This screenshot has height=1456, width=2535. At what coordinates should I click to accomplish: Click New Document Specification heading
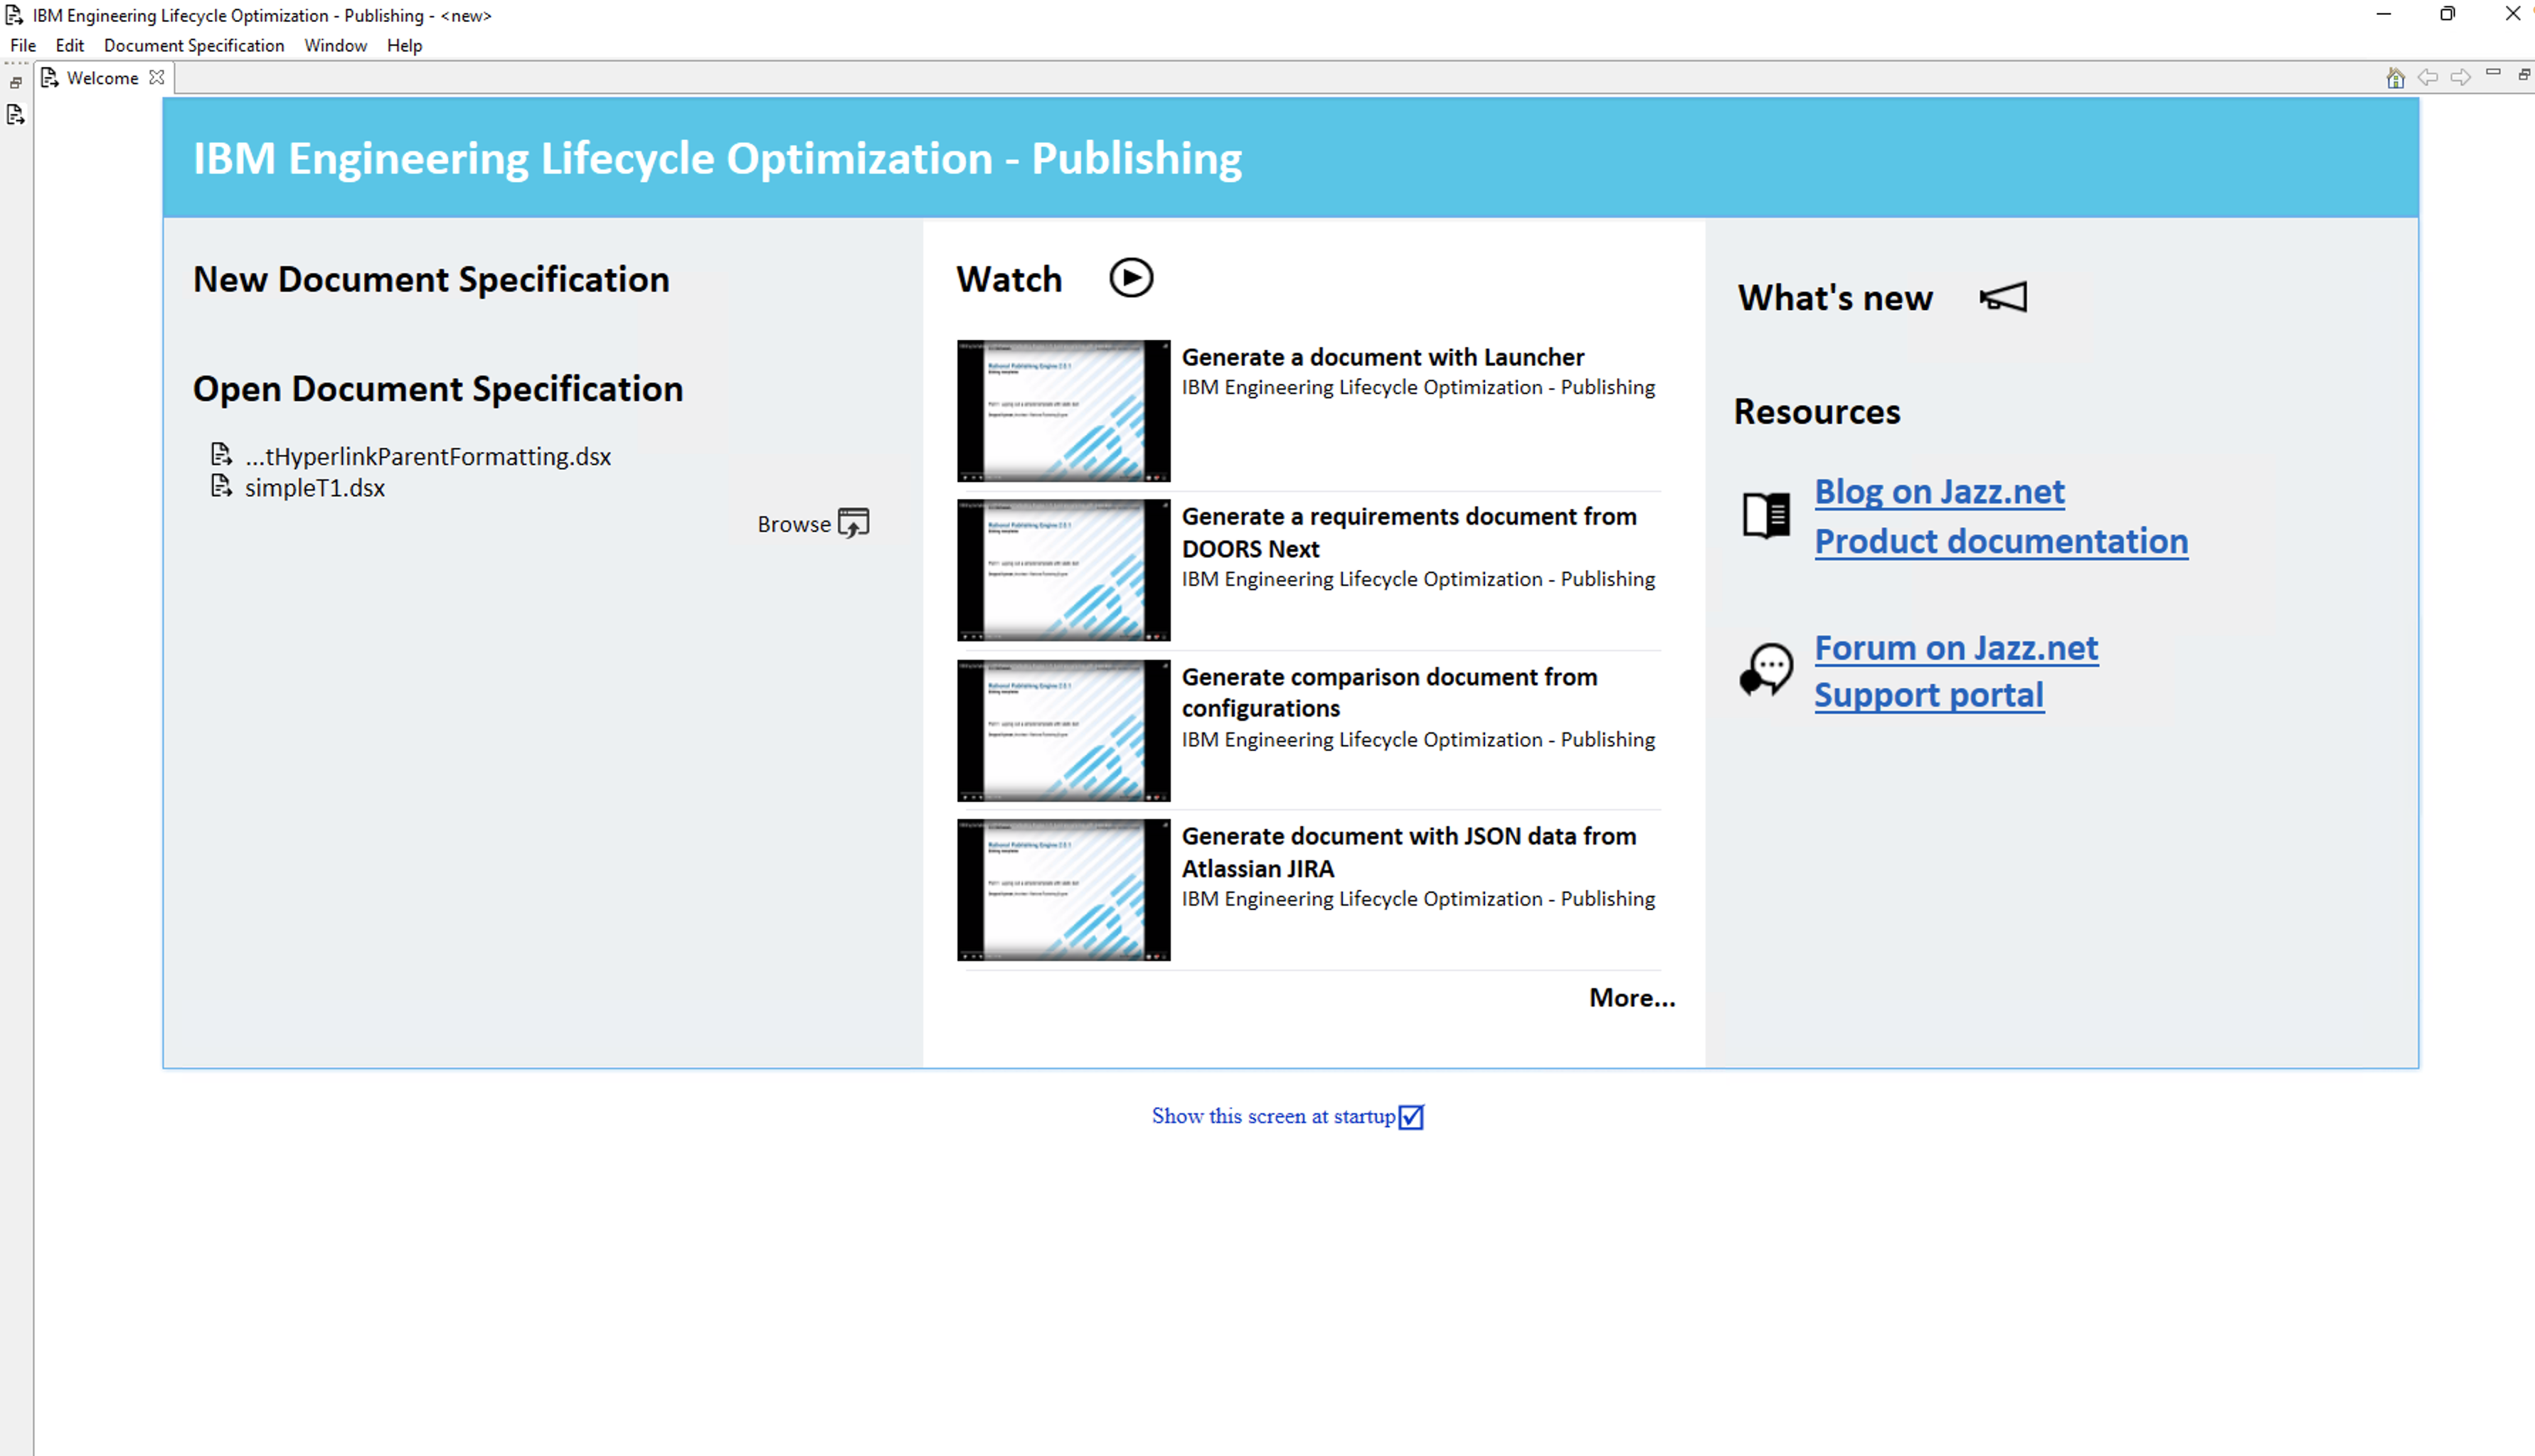[x=430, y=280]
